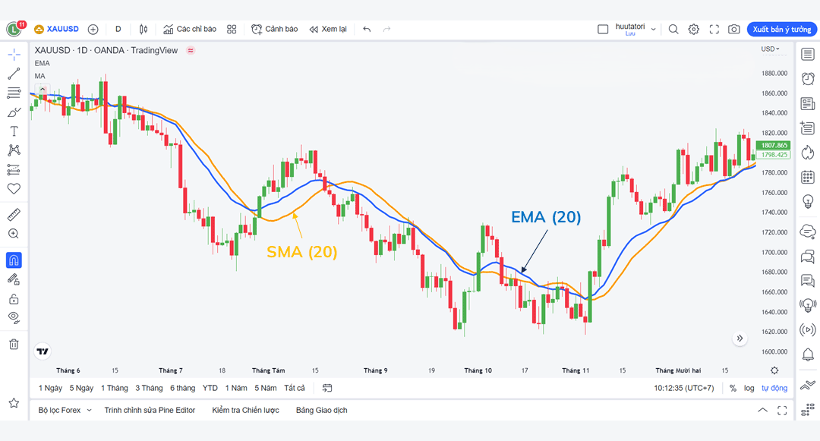Image resolution: width=820 pixels, height=441 pixels.
Task: Click the Xuất bản ý tưởng button
Action: 781,30
